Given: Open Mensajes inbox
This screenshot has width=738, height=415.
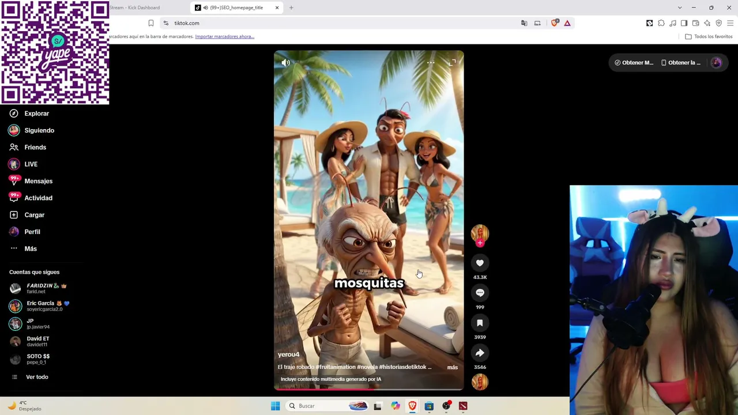Looking at the screenshot, I should tap(31, 181).
